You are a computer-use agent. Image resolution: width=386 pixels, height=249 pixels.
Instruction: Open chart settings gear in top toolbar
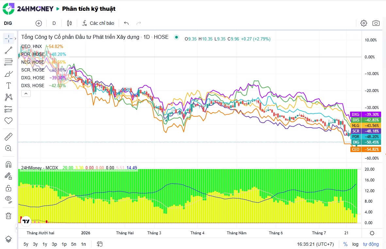(363, 23)
